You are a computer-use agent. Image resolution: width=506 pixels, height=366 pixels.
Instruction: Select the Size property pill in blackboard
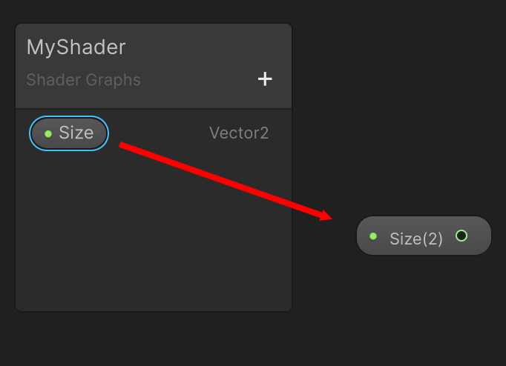coord(69,133)
